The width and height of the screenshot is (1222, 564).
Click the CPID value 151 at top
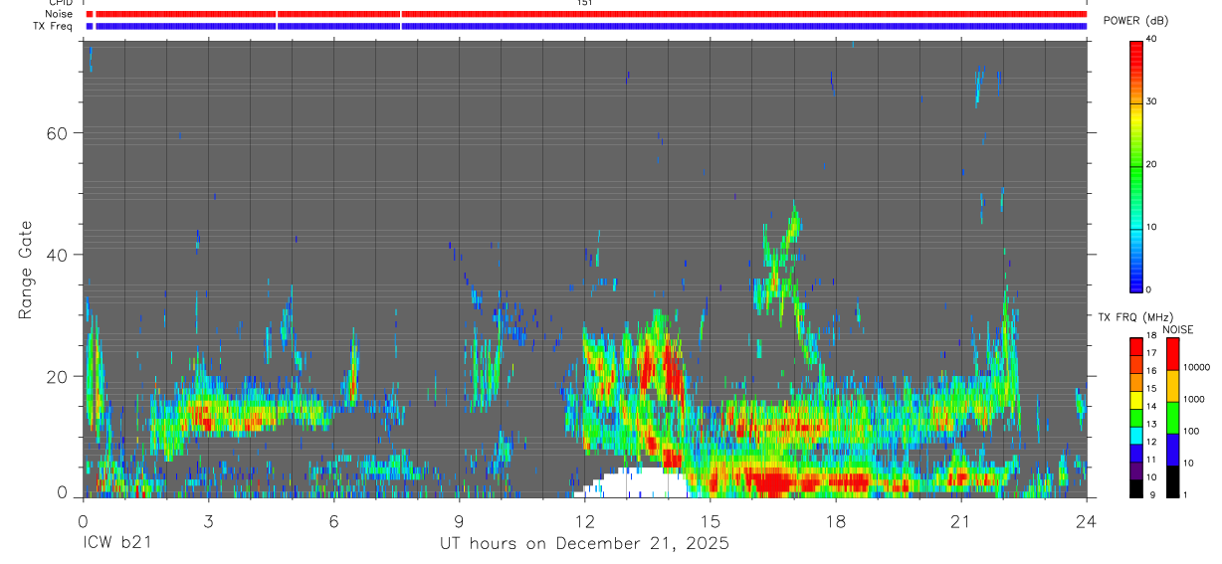585,3
